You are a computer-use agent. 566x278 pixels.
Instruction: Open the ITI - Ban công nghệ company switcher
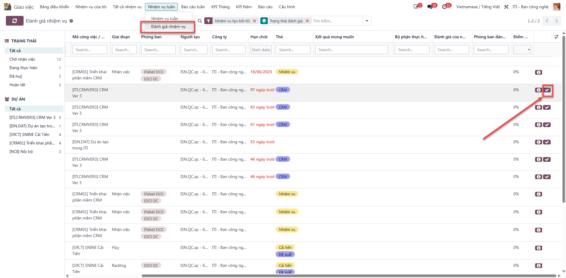tap(530, 7)
